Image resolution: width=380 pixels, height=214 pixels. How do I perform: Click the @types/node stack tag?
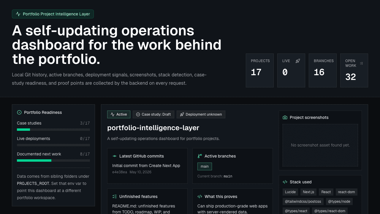tap(339, 202)
